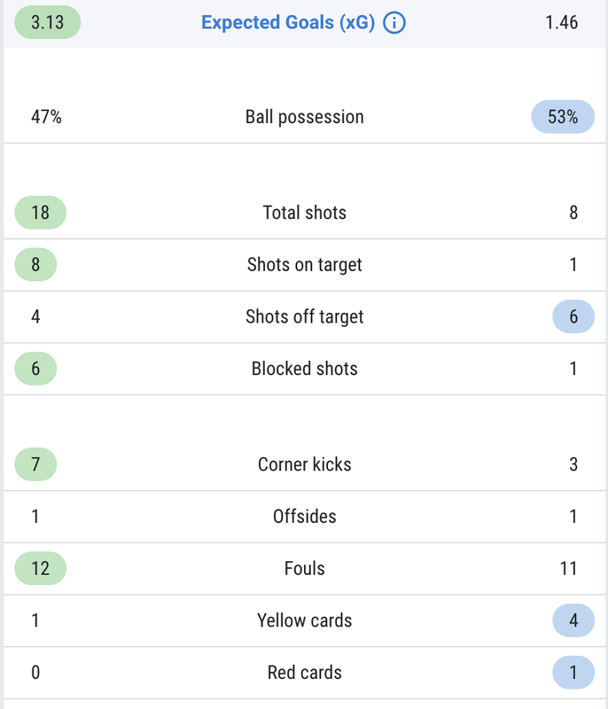This screenshot has height=709, width=608.
Task: Click the 12 fouls green badge
Action: click(40, 568)
